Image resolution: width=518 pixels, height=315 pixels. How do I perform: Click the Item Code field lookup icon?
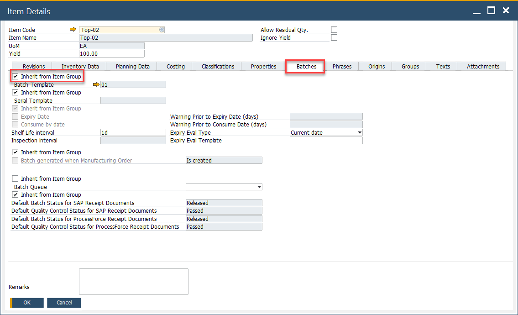(161, 30)
